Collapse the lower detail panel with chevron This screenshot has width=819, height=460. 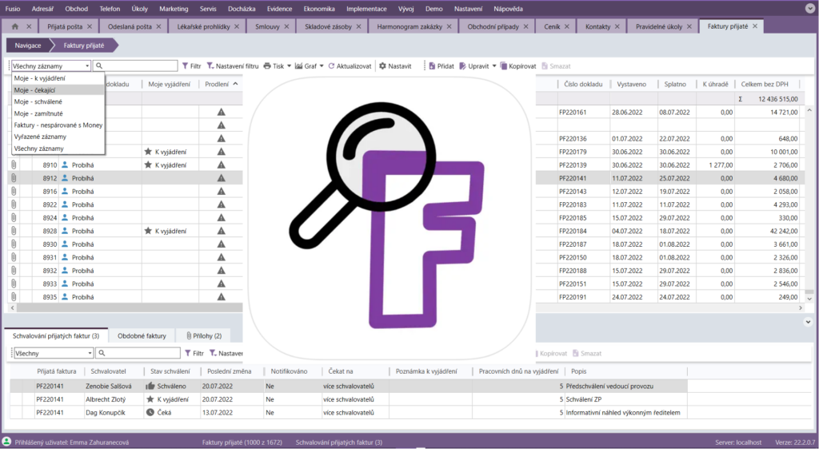tap(807, 321)
